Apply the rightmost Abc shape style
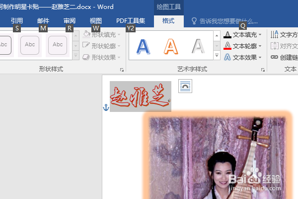The height and width of the screenshot is (199, 298). (58, 45)
